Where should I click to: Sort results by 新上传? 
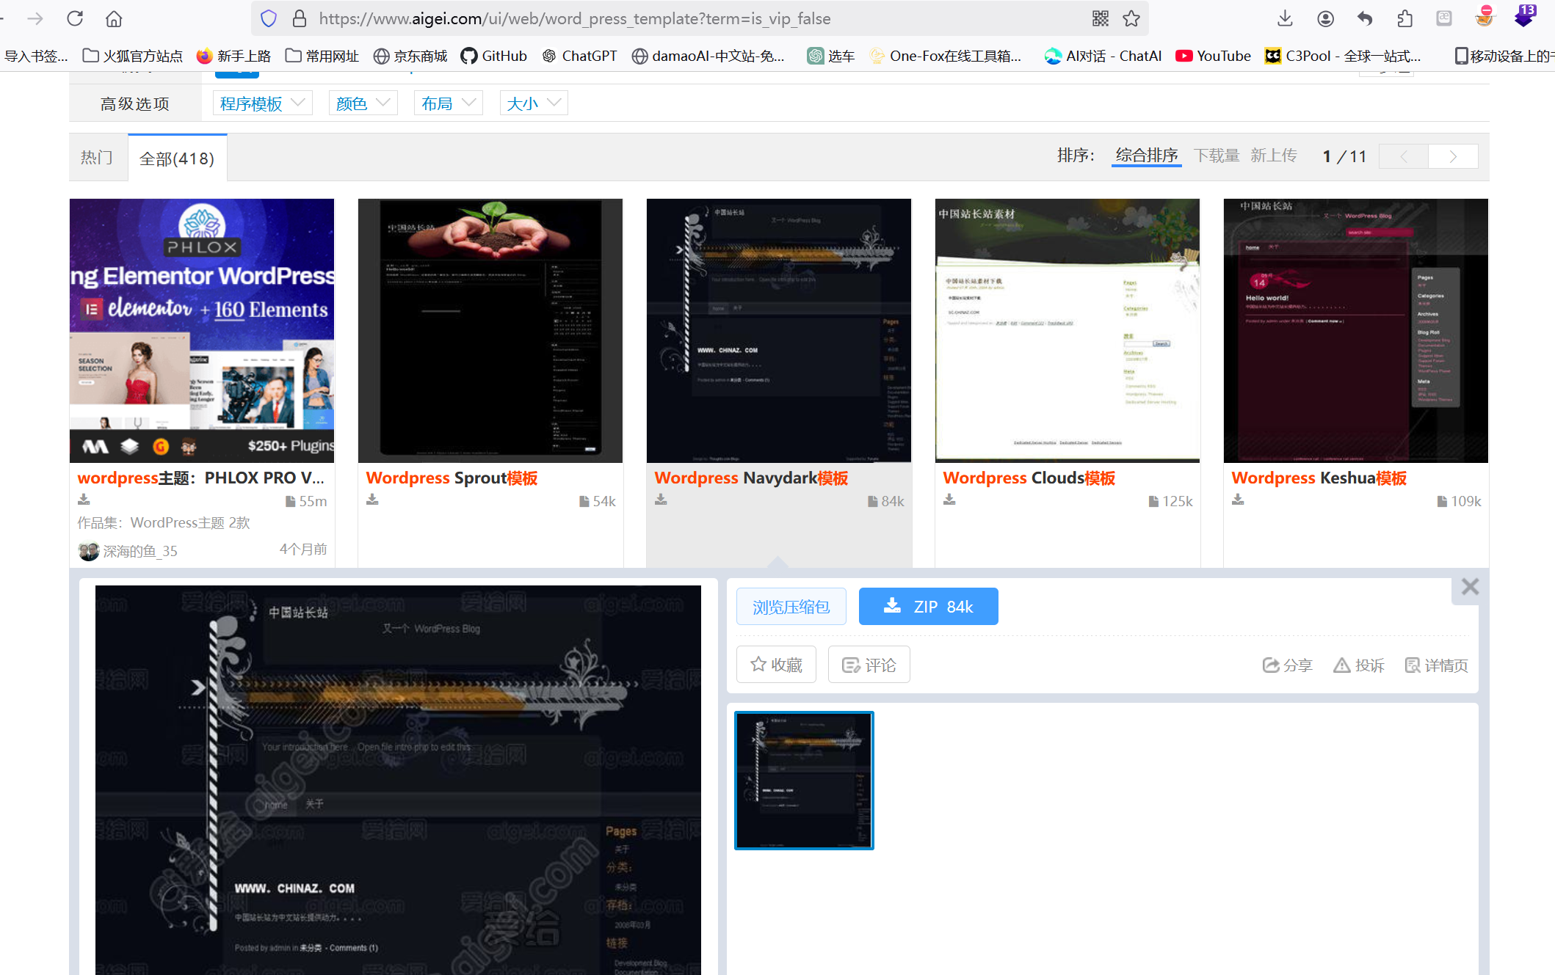click(1273, 156)
